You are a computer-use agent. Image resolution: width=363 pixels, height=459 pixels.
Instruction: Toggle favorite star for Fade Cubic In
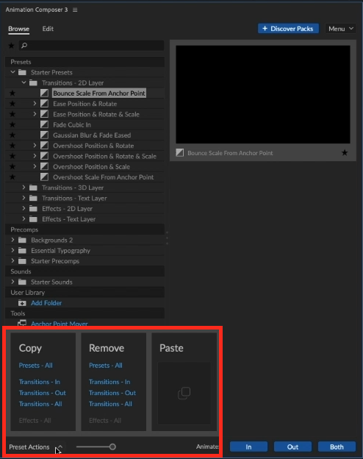pyautogui.click(x=12, y=125)
